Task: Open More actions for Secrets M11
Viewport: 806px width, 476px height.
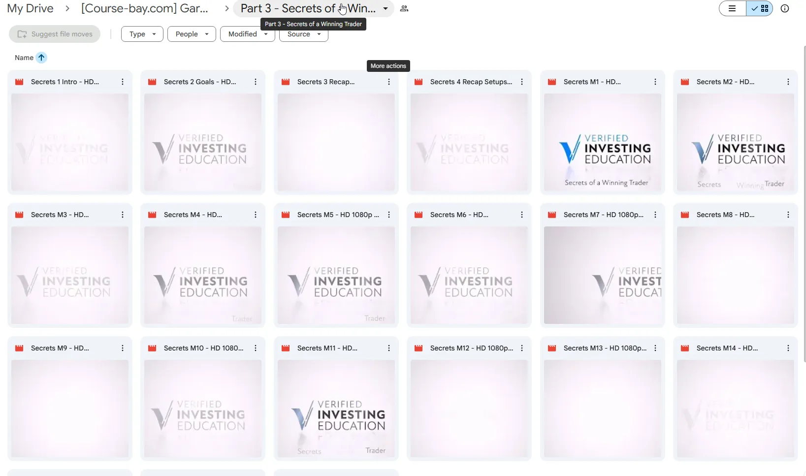Action: coord(389,348)
